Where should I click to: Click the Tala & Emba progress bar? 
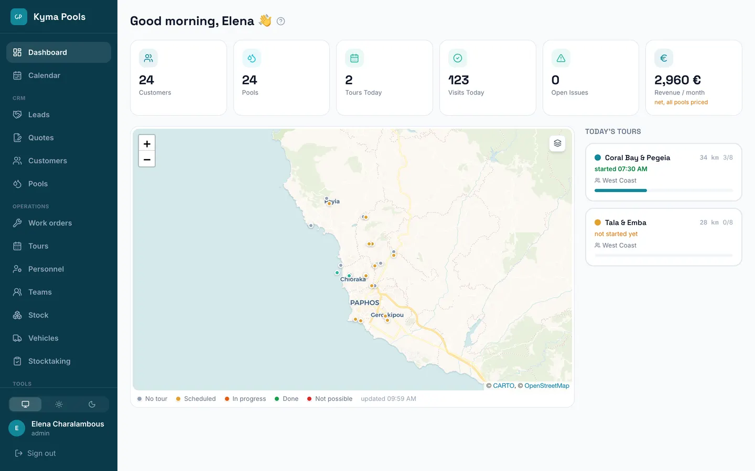[664, 255]
